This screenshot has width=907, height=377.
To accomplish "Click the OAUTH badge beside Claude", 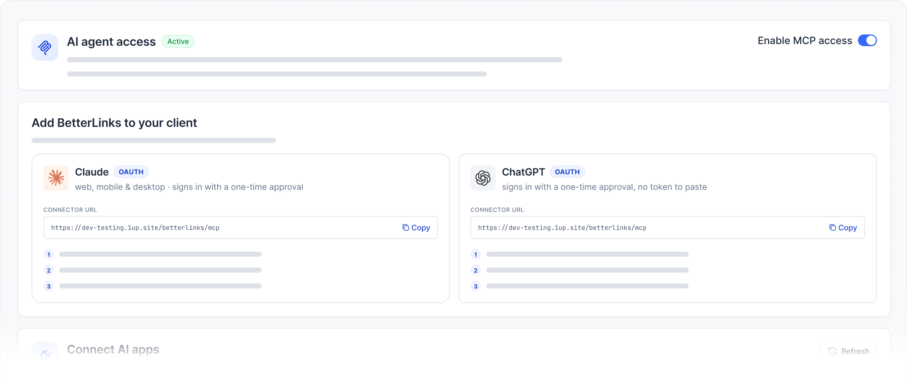I will click(x=131, y=172).
